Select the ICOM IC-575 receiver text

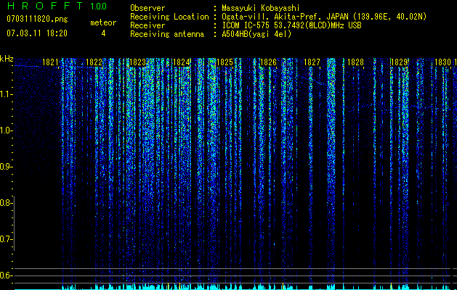[x=291, y=25]
